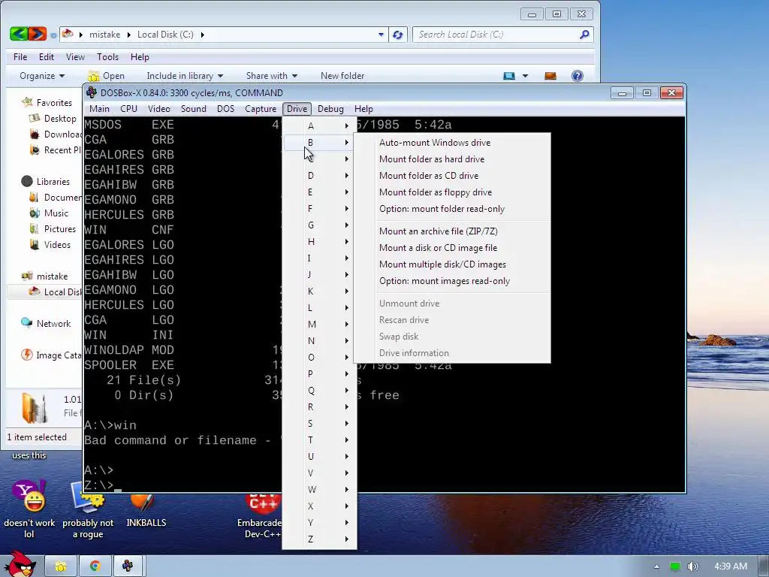The width and height of the screenshot is (769, 577).
Task: Click the green tray status icon
Action: (x=675, y=566)
